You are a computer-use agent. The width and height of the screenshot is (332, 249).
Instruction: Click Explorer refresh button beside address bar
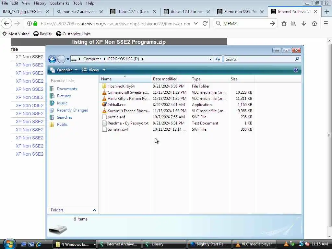click(x=218, y=59)
